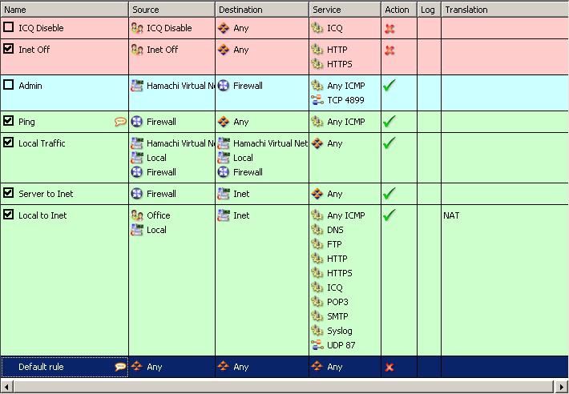The width and height of the screenshot is (569, 394).
Task: Select the Default rule row name
Action: click(41, 367)
